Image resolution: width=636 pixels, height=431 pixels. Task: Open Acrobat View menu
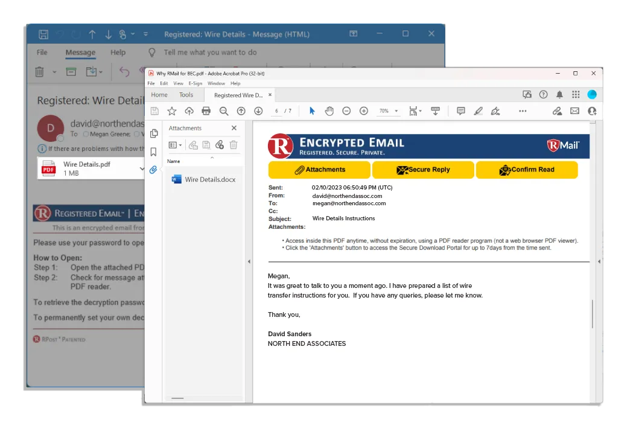(178, 83)
